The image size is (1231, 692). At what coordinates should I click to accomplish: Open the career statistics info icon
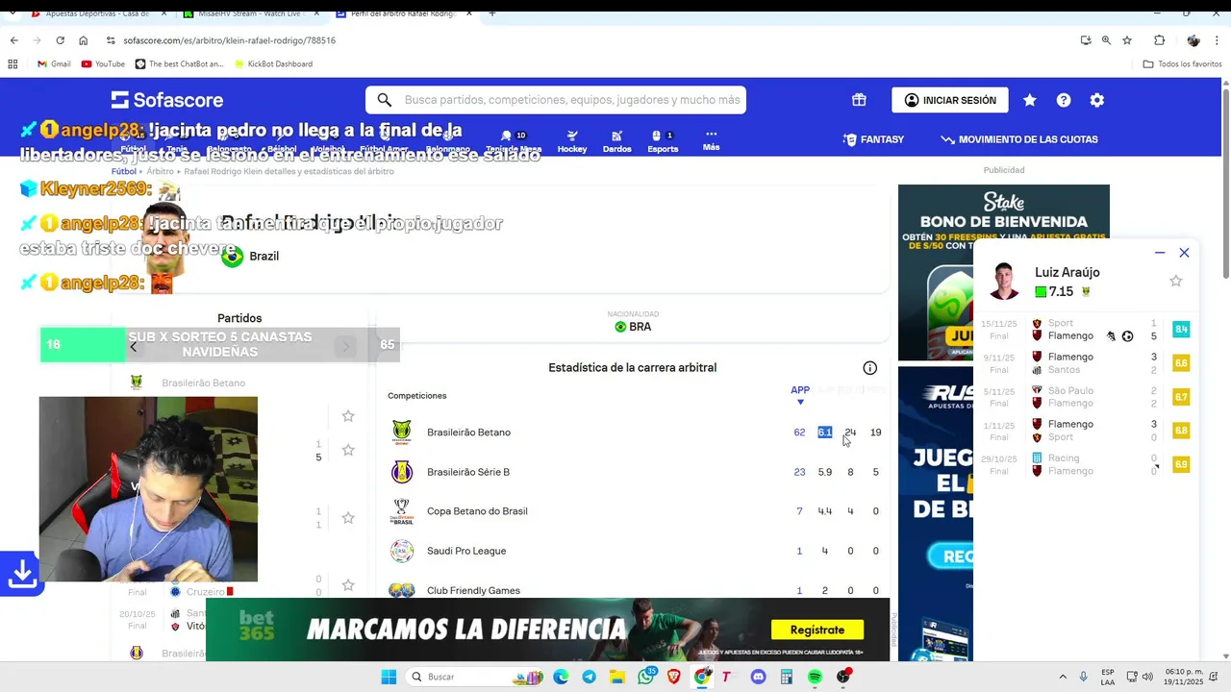click(870, 368)
